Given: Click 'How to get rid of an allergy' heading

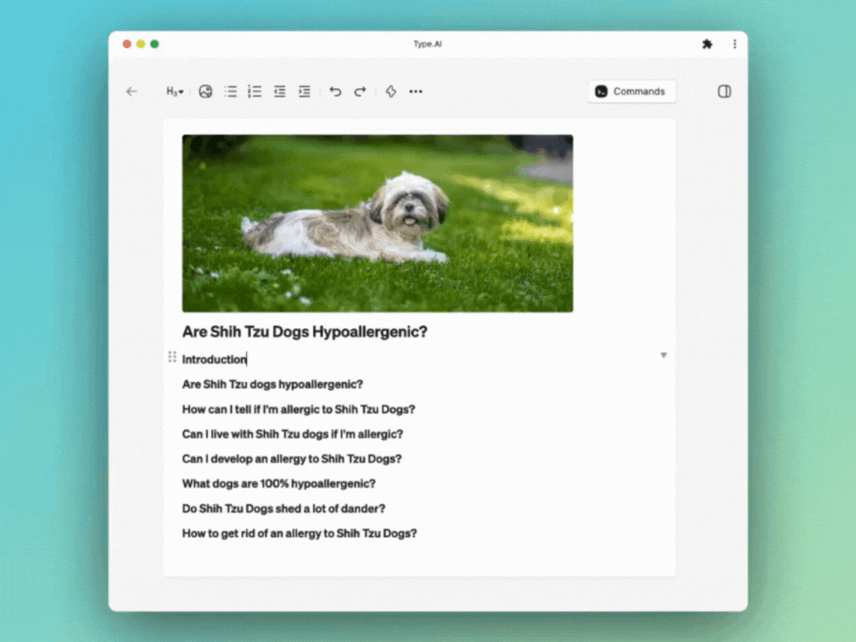Looking at the screenshot, I should [x=300, y=533].
